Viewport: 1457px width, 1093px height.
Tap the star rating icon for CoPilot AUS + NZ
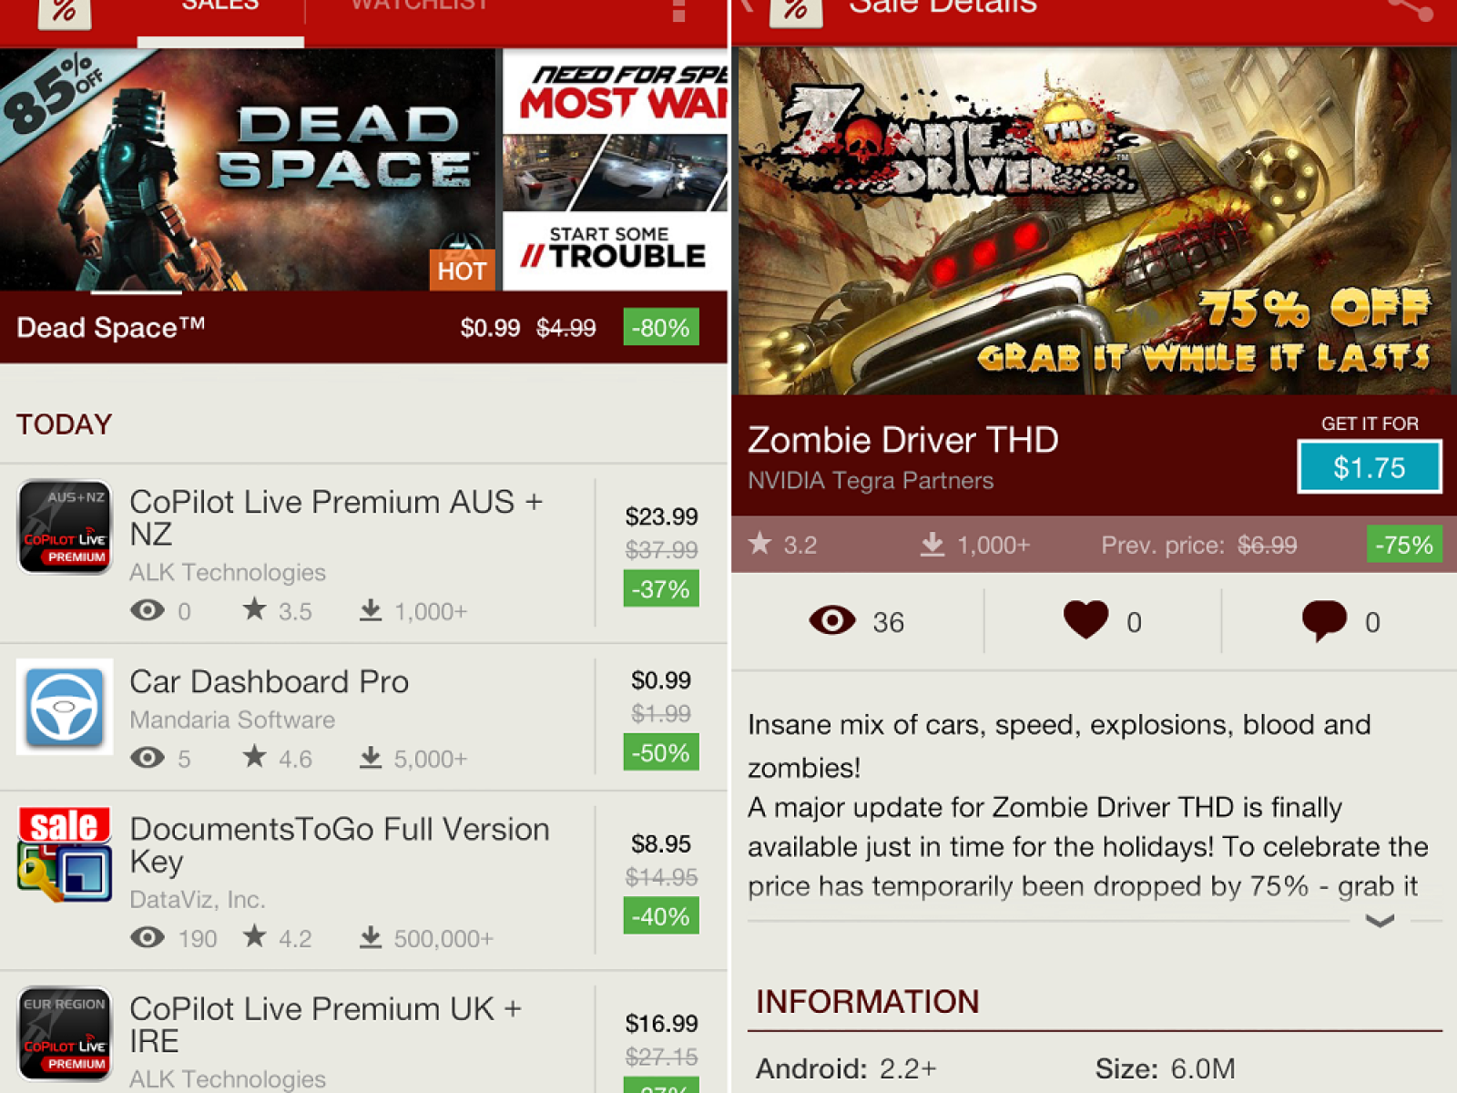(x=255, y=608)
